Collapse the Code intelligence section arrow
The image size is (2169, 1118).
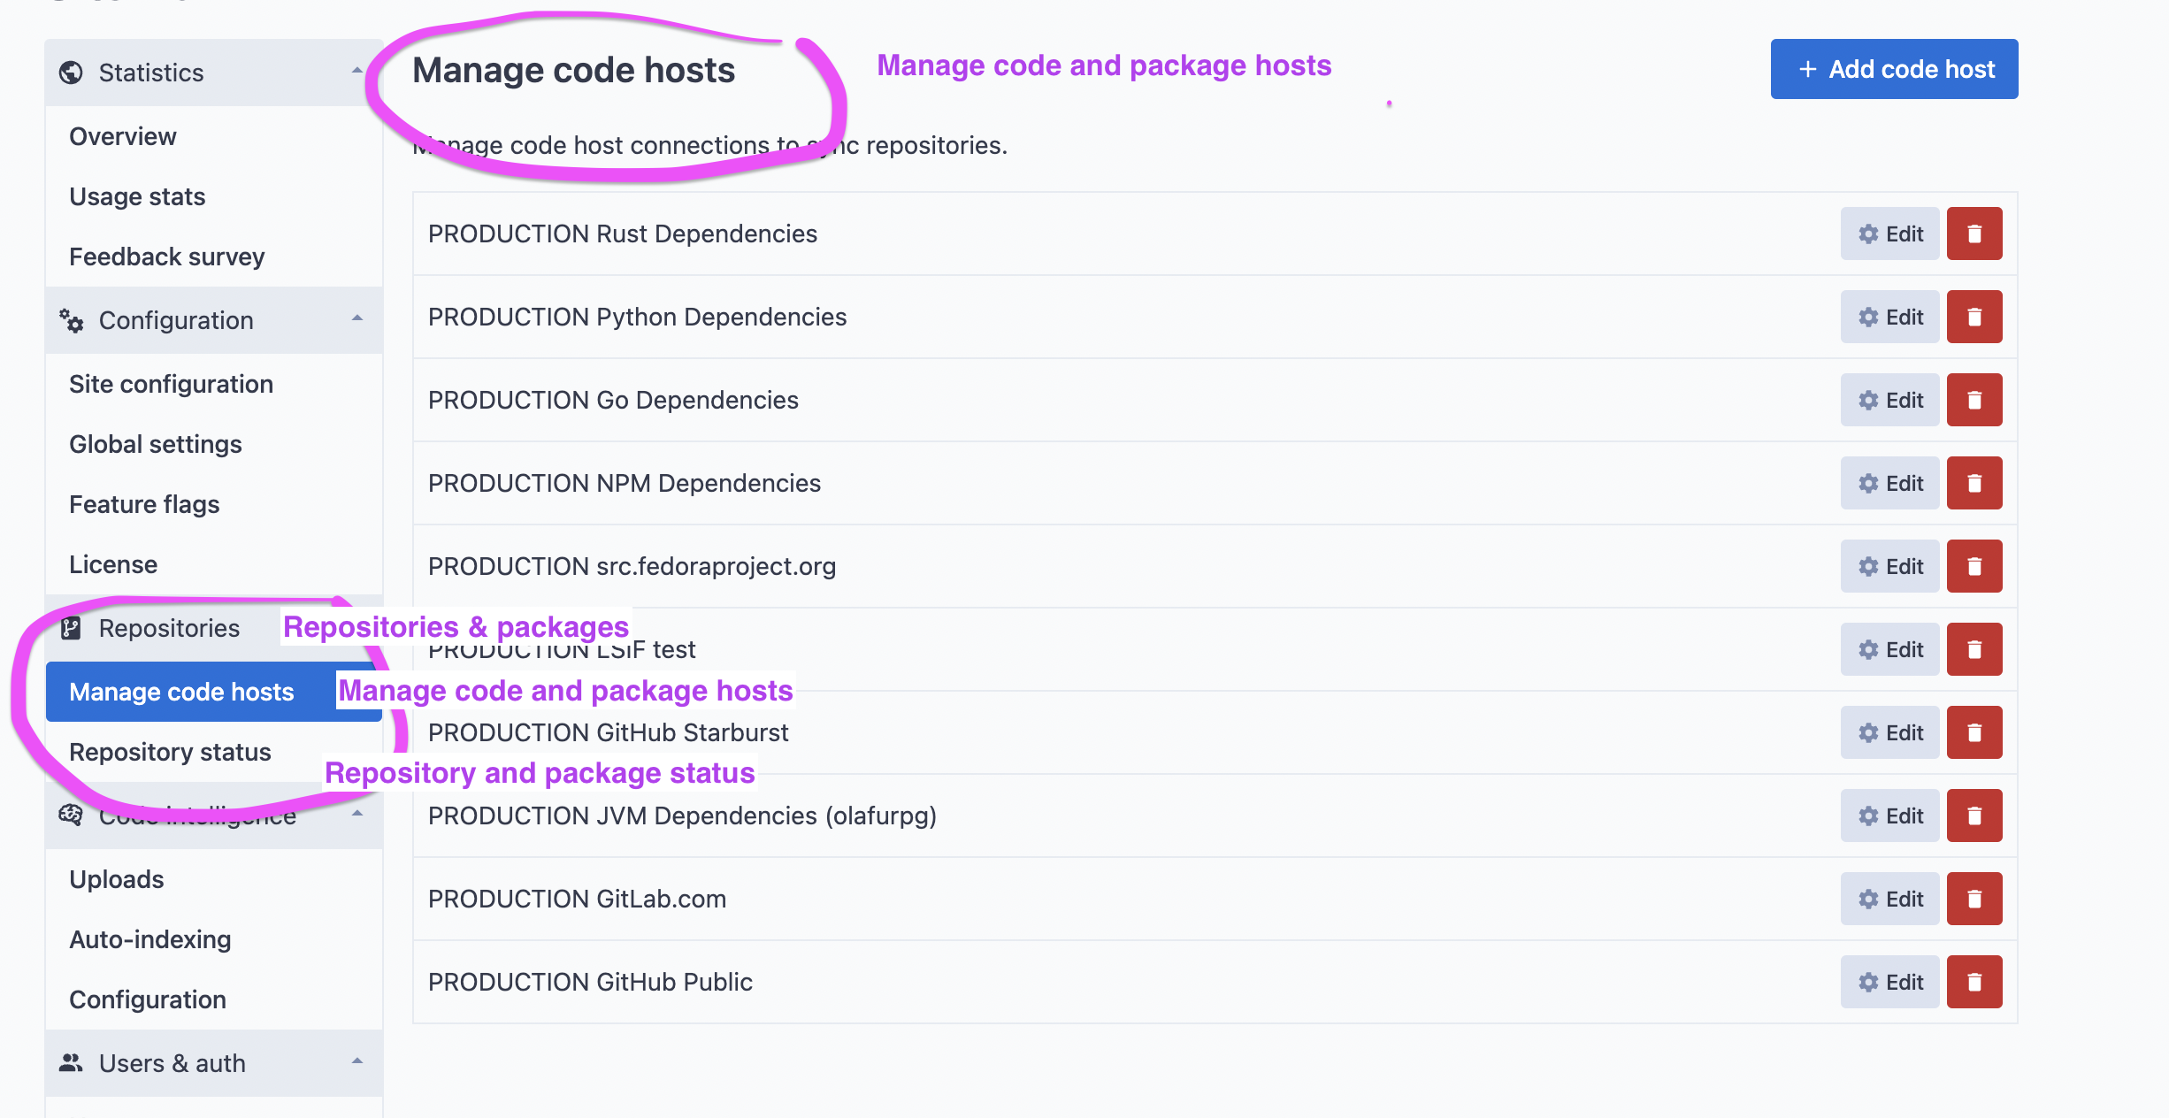pos(357,814)
